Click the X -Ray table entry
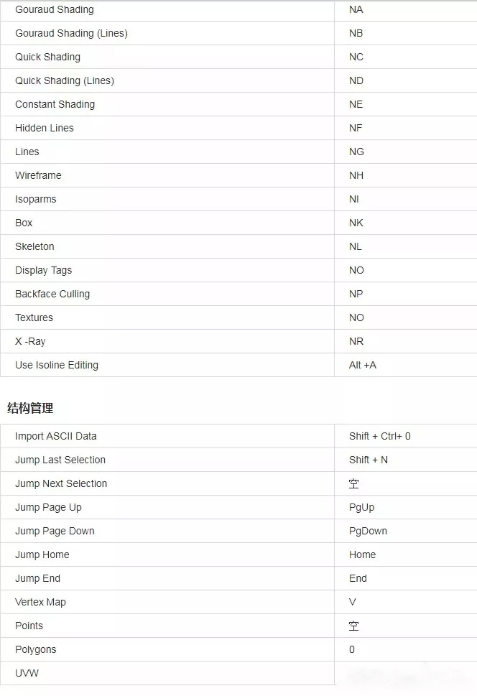 point(30,341)
